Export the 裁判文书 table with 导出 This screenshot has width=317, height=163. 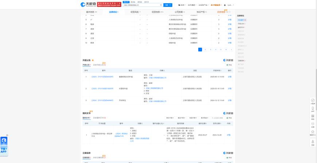pyautogui.click(x=229, y=118)
